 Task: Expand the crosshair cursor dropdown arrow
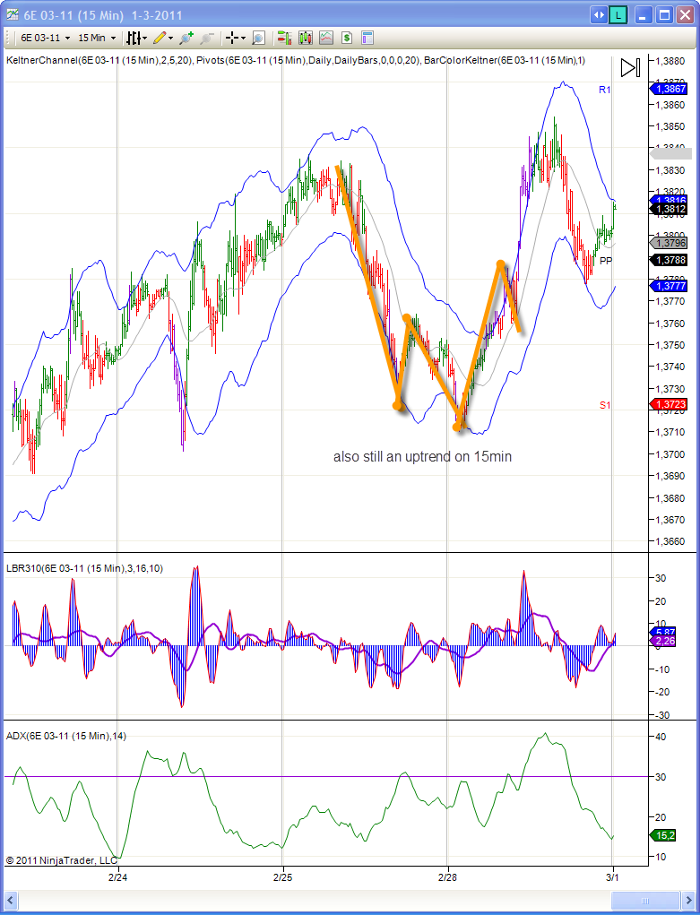click(244, 39)
